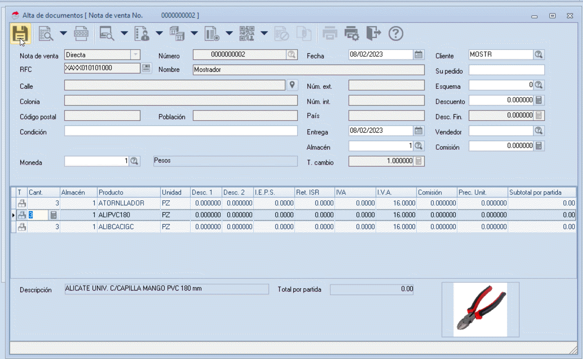The width and height of the screenshot is (583, 359).
Task: Print the document with the printer icon
Action: coord(330,34)
